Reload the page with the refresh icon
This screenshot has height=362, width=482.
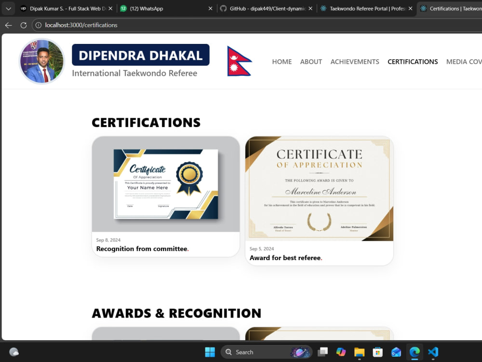click(23, 25)
